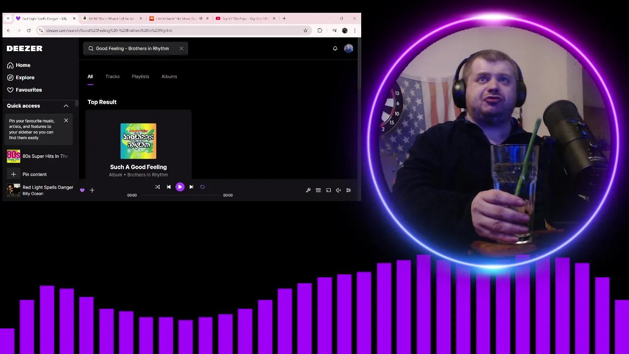Close the Red Light Spells Danger tab

coord(74,19)
